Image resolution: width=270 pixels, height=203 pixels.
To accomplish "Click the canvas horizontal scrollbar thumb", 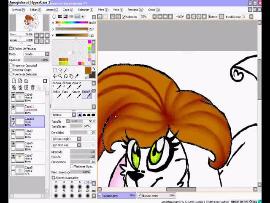I will [x=181, y=189].
